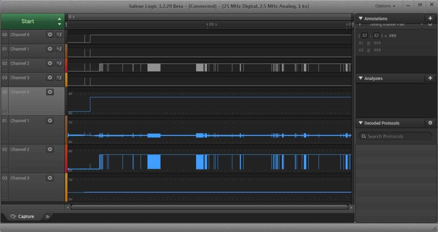Open the Options menu

(x=385, y=6)
